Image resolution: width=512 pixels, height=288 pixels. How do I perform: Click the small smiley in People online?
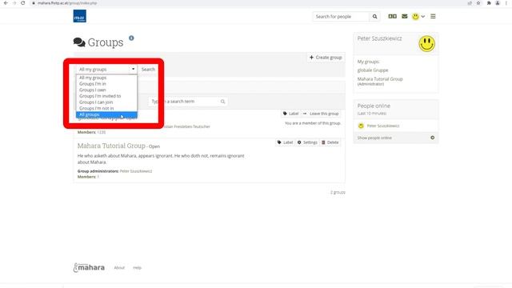click(361, 126)
